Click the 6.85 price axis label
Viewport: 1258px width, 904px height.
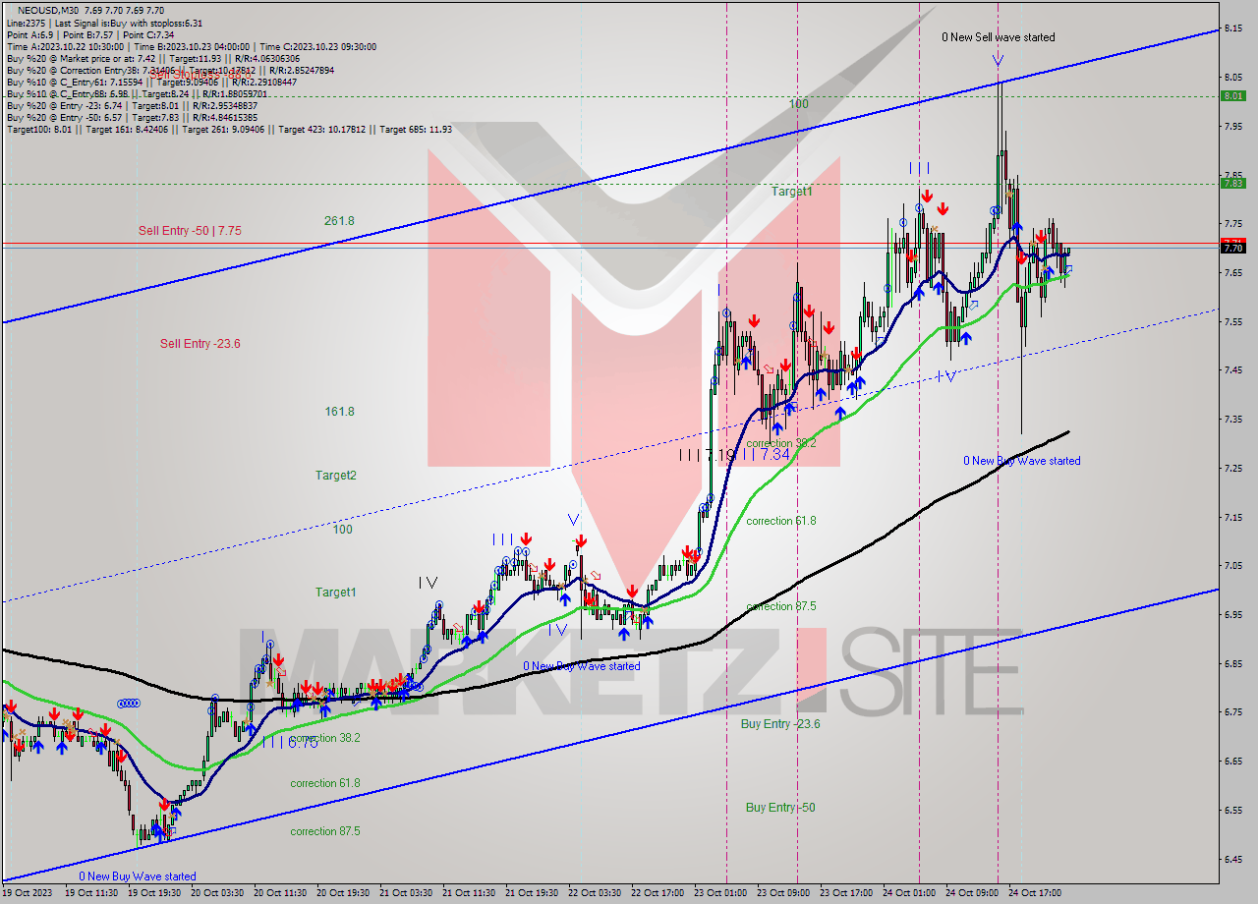pos(1233,663)
